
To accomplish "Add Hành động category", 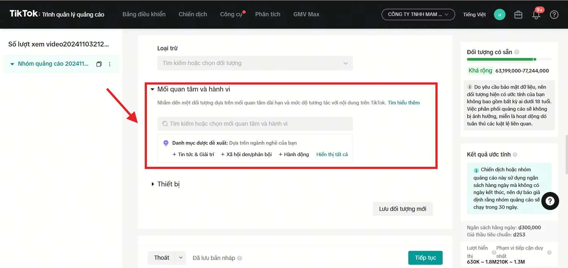I will pyautogui.click(x=294, y=154).
